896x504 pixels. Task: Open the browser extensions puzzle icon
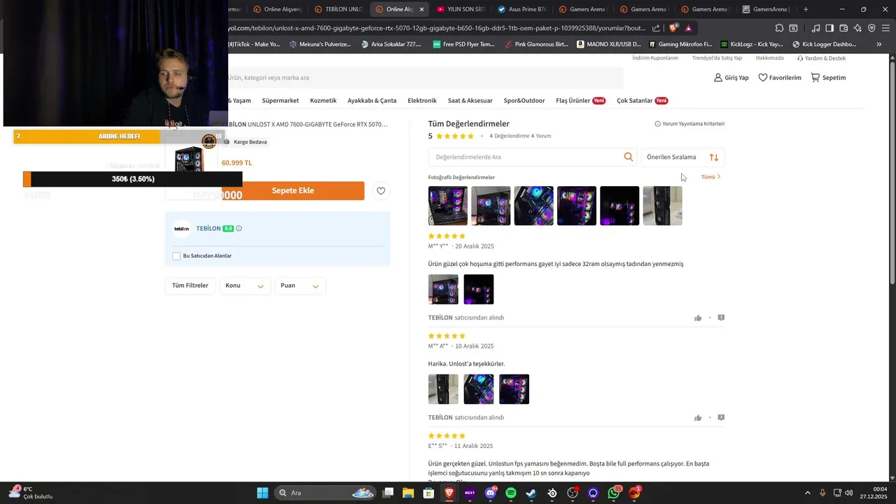779,28
